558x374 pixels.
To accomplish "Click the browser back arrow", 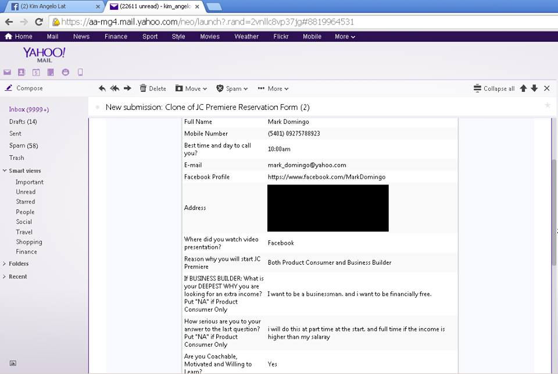I will point(9,22).
